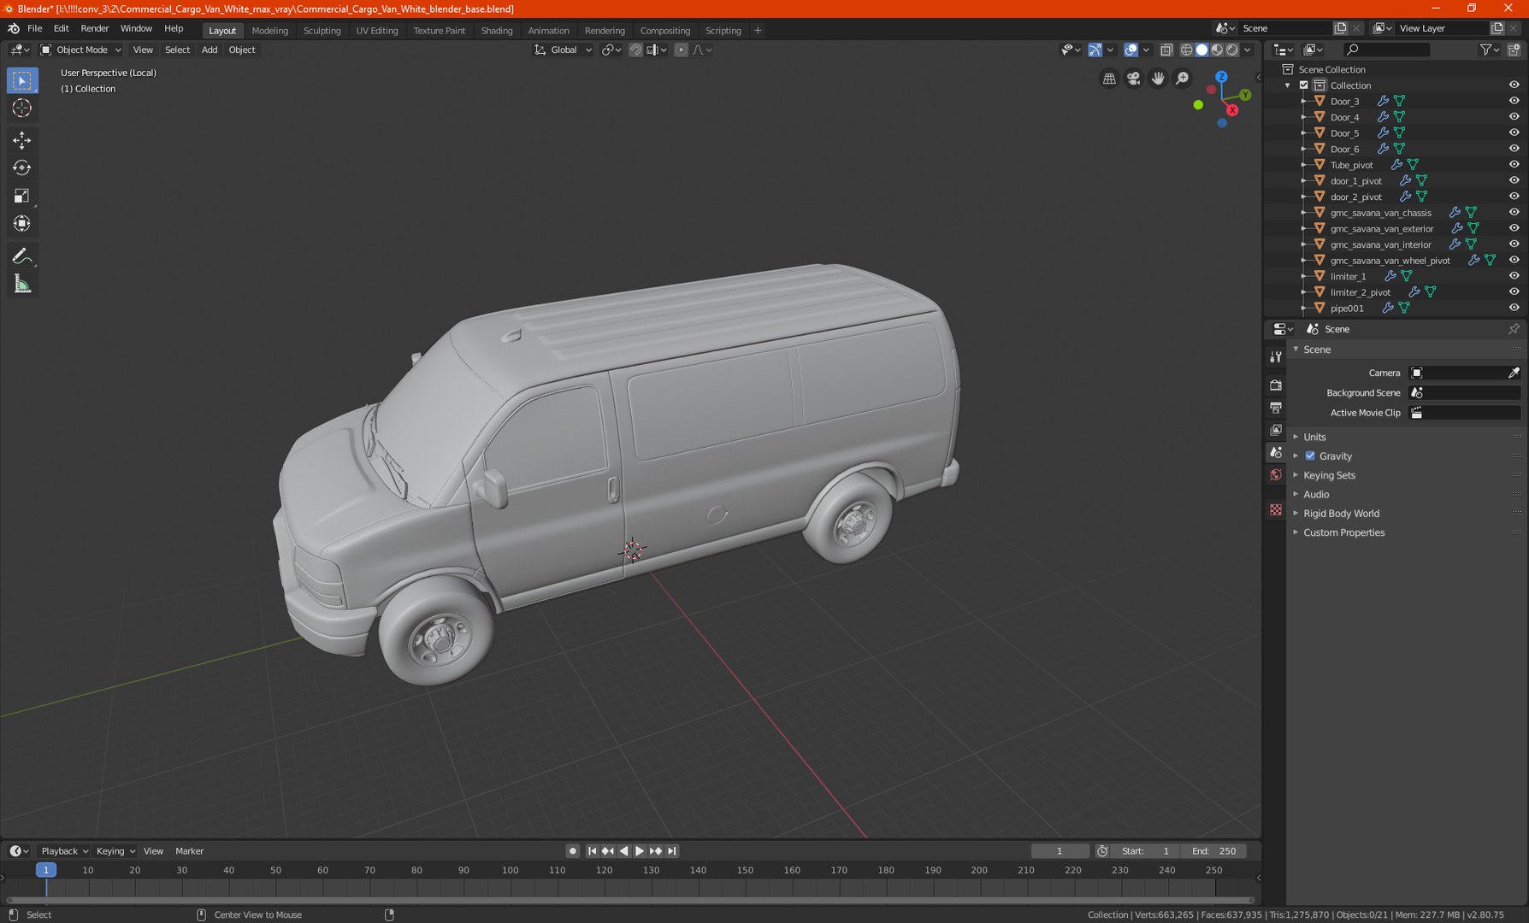Open the Object Mode dropdown
The width and height of the screenshot is (1529, 923).
81,50
